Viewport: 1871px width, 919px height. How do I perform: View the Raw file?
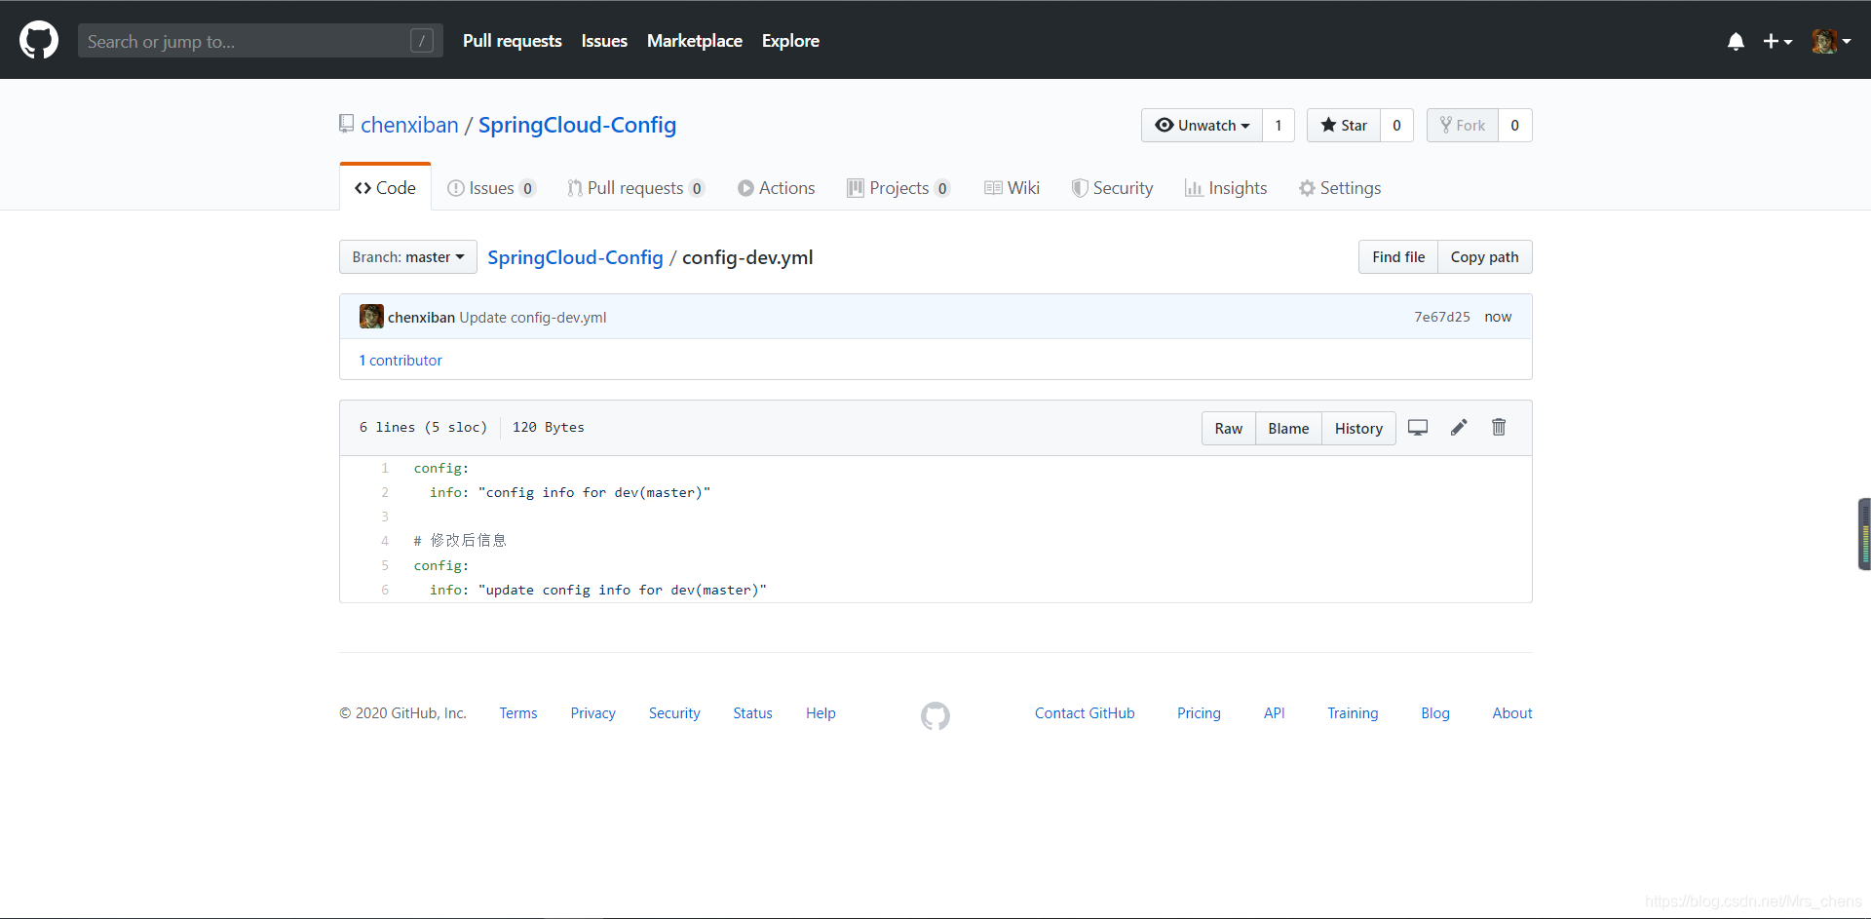(x=1228, y=429)
